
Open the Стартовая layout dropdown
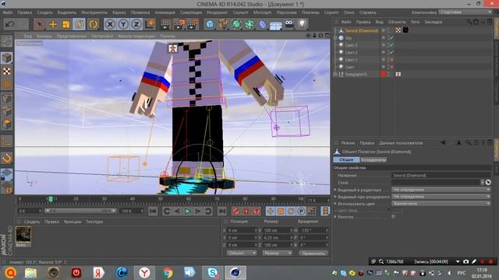click(x=465, y=12)
